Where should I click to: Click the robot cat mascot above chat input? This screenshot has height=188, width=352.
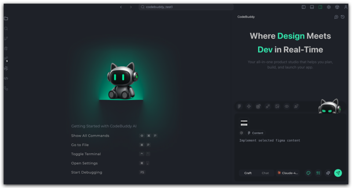pos(329,106)
